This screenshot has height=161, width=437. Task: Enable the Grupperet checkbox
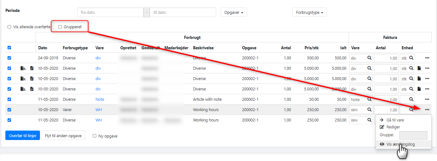(60, 27)
